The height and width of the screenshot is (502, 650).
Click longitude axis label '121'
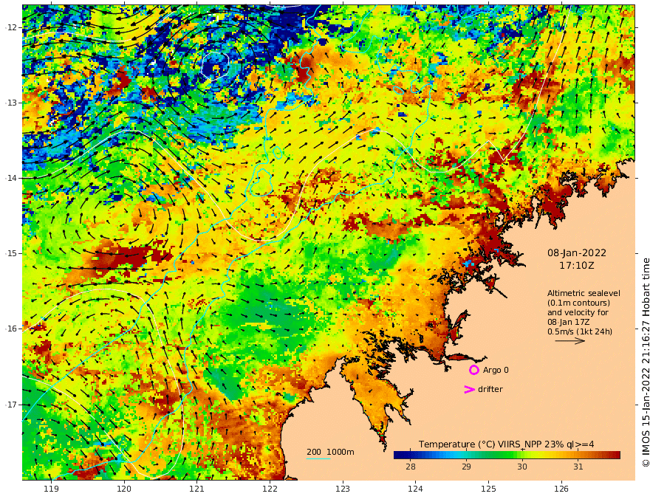(197, 489)
